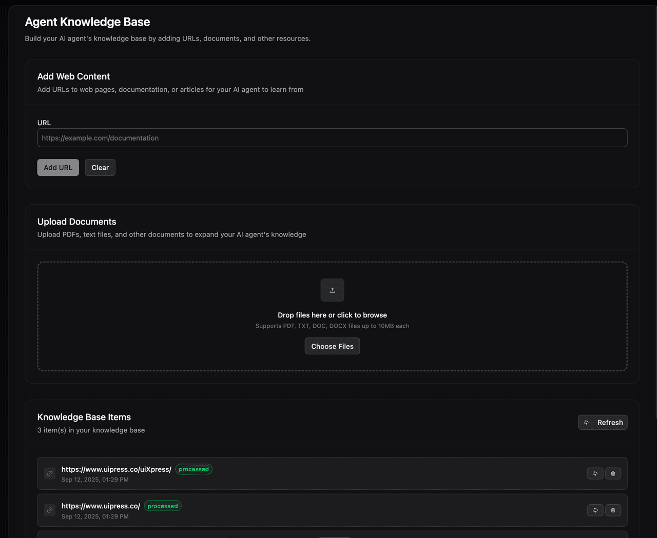Image resolution: width=657 pixels, height=538 pixels.
Task: Clear the URL field with Clear button
Action: point(100,168)
